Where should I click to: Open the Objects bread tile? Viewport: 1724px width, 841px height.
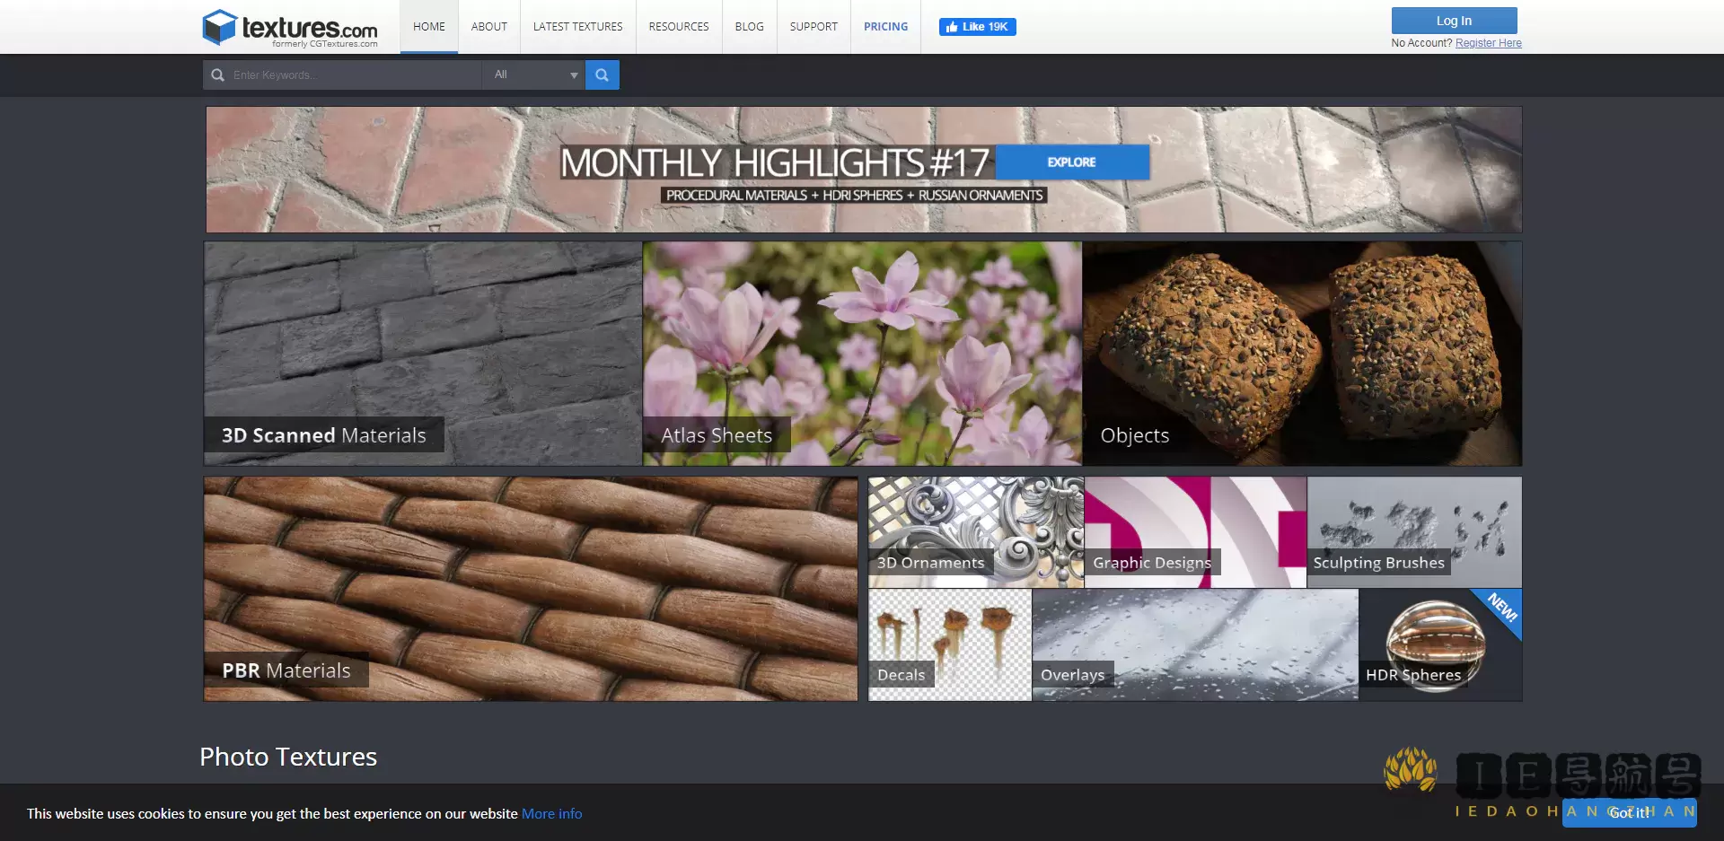coord(1301,353)
